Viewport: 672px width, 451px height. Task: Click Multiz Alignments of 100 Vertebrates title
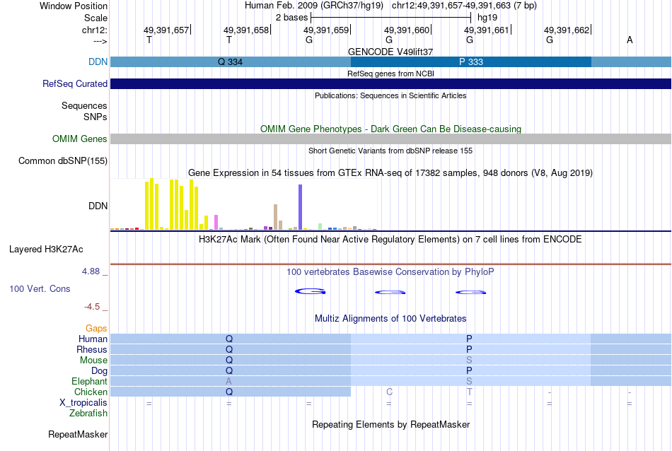point(390,318)
